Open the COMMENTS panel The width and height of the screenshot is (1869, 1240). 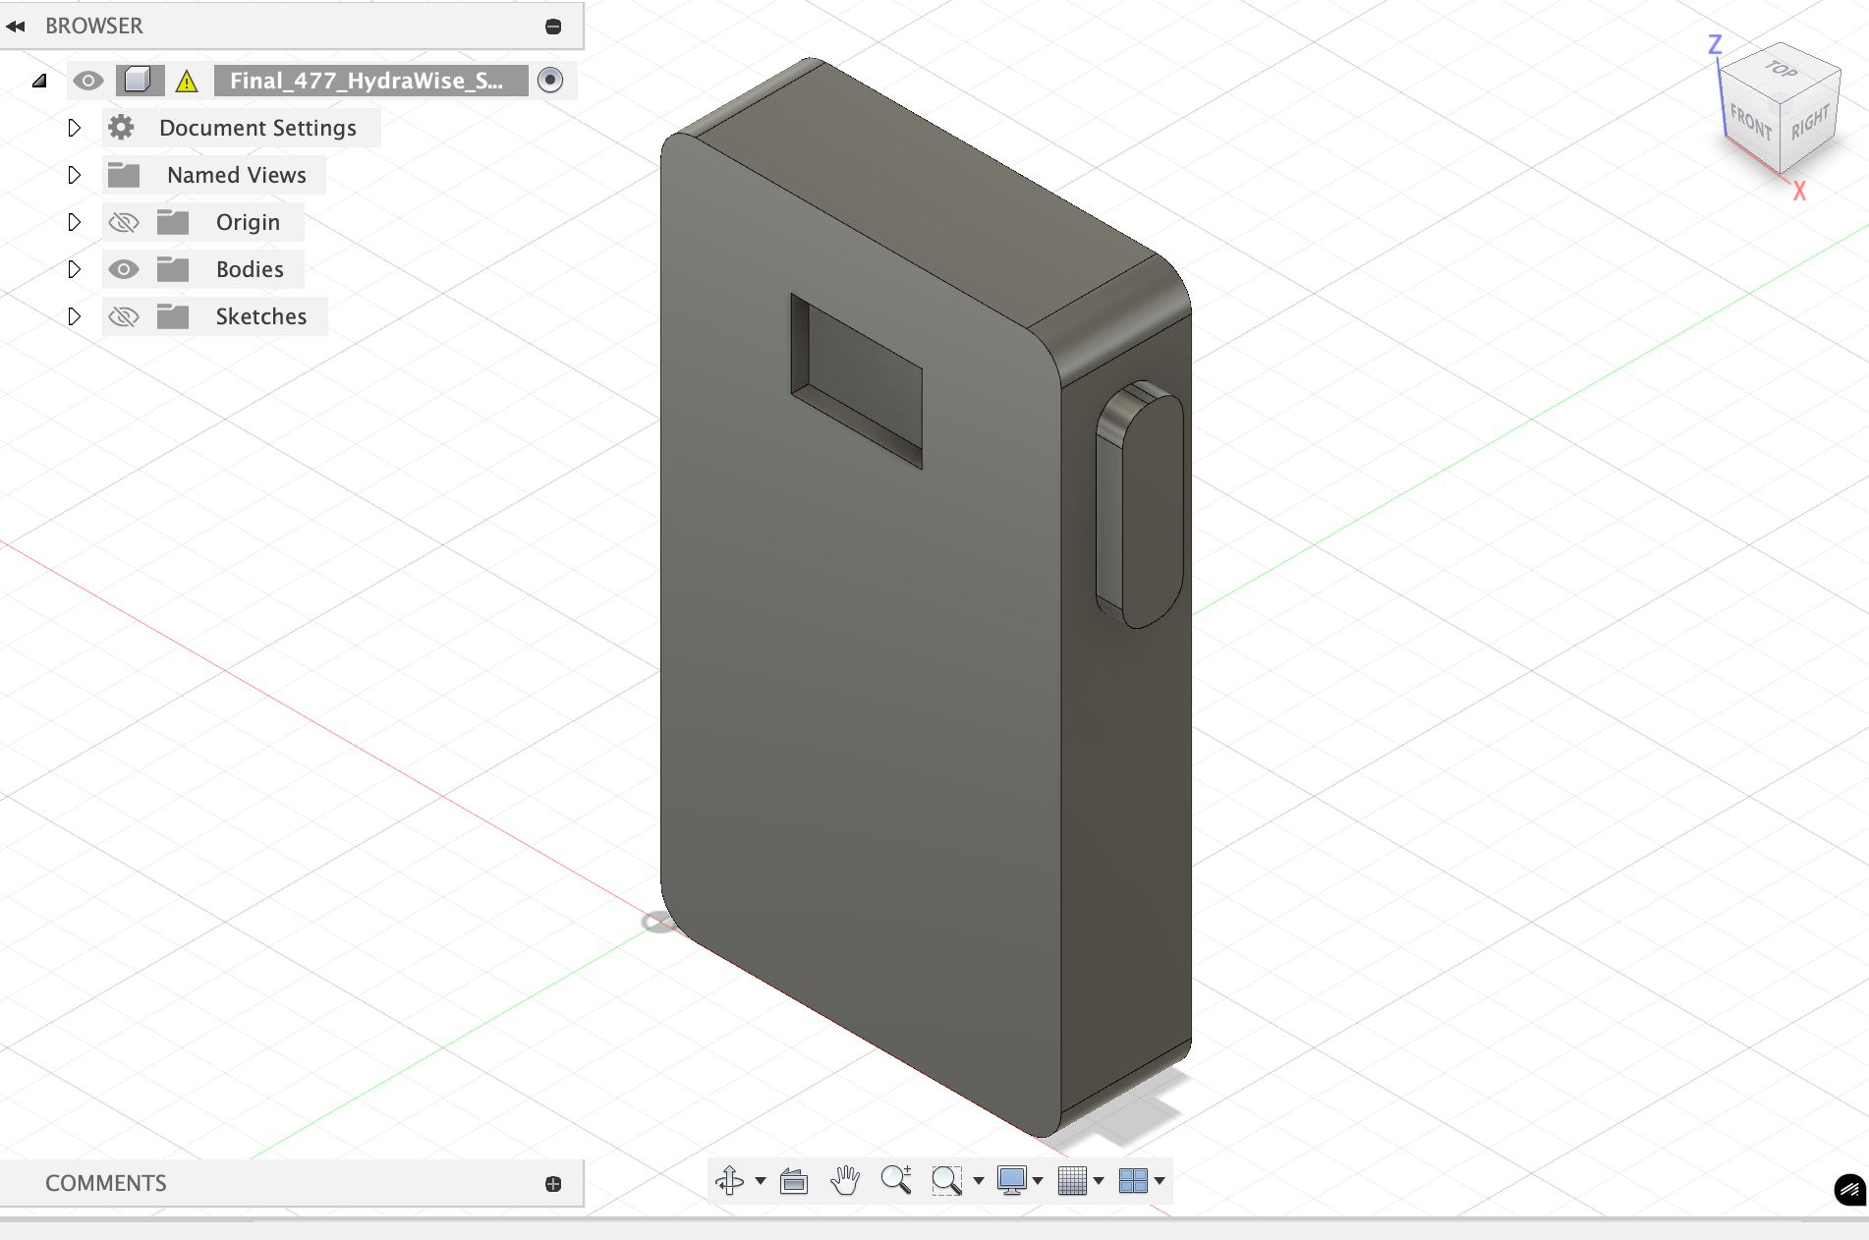(x=106, y=1183)
